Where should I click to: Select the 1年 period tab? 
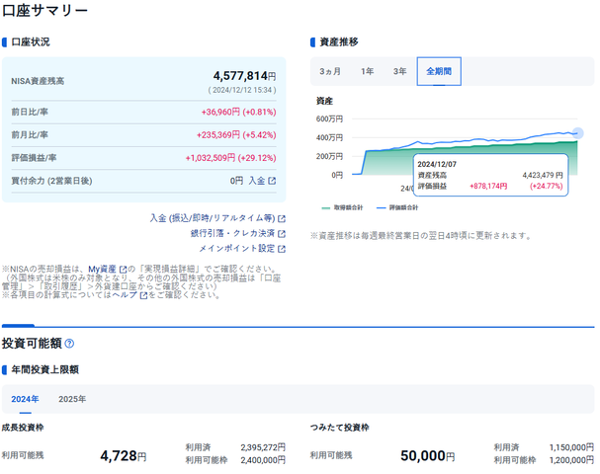[367, 71]
